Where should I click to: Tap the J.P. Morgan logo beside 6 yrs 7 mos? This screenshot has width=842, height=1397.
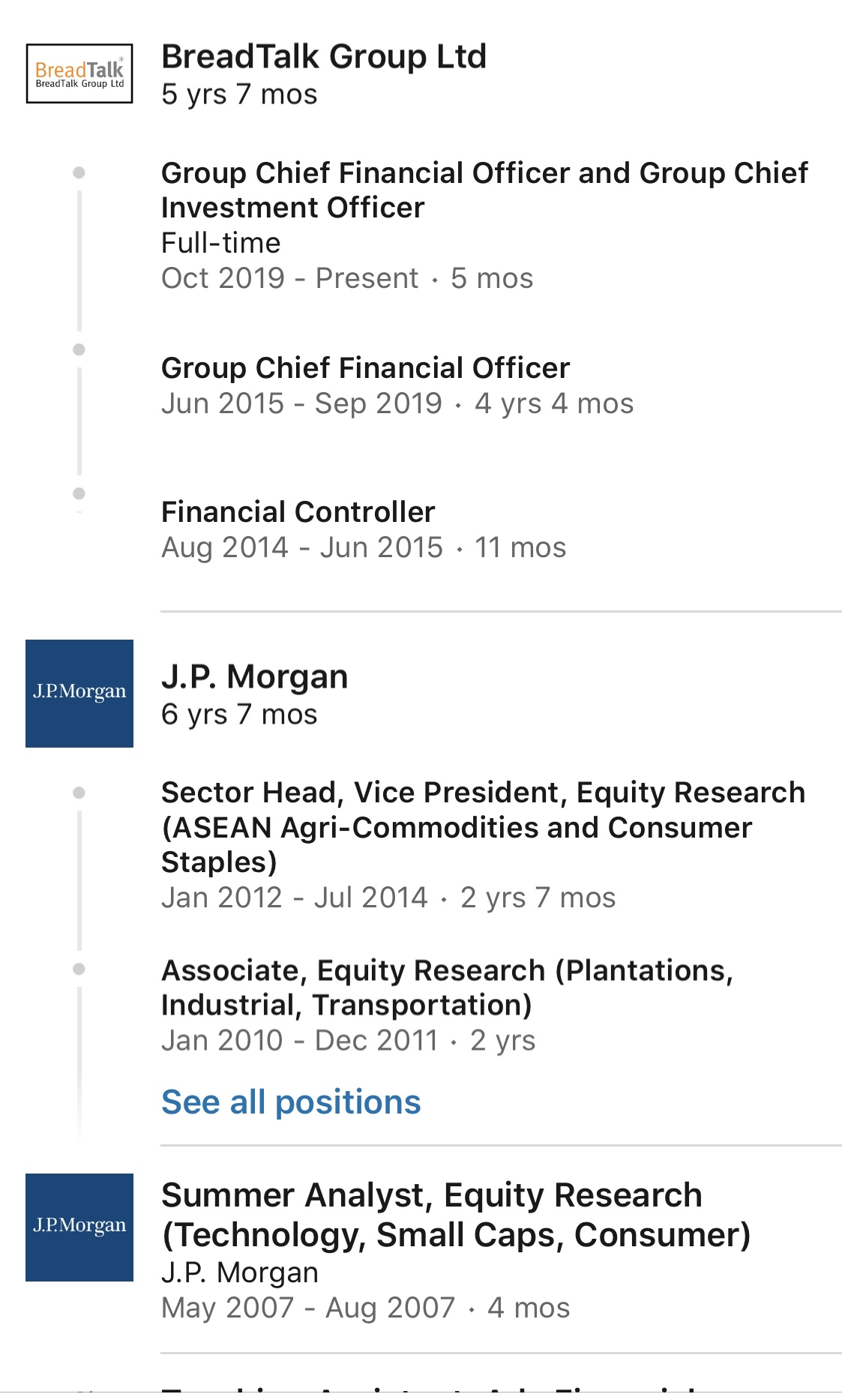(79, 693)
